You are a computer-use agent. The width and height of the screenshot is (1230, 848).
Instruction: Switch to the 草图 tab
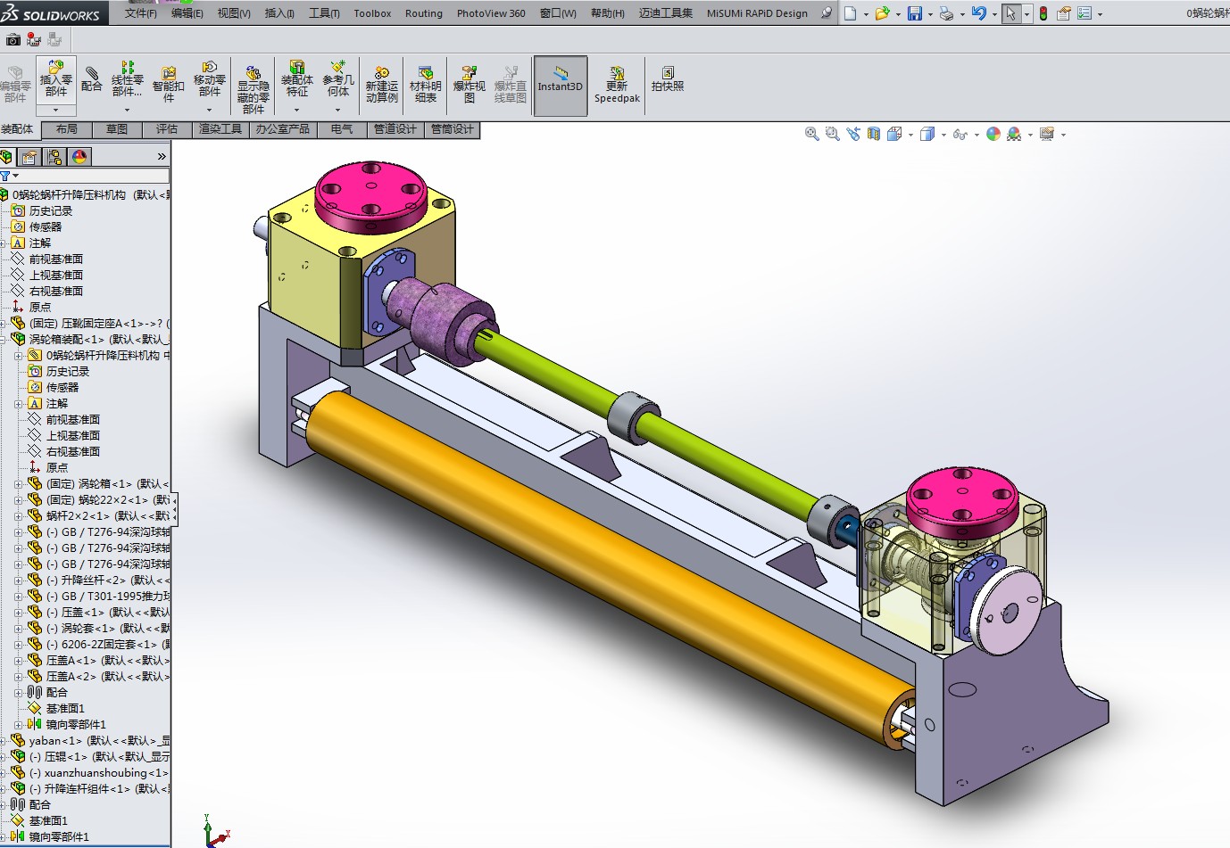pos(117,129)
